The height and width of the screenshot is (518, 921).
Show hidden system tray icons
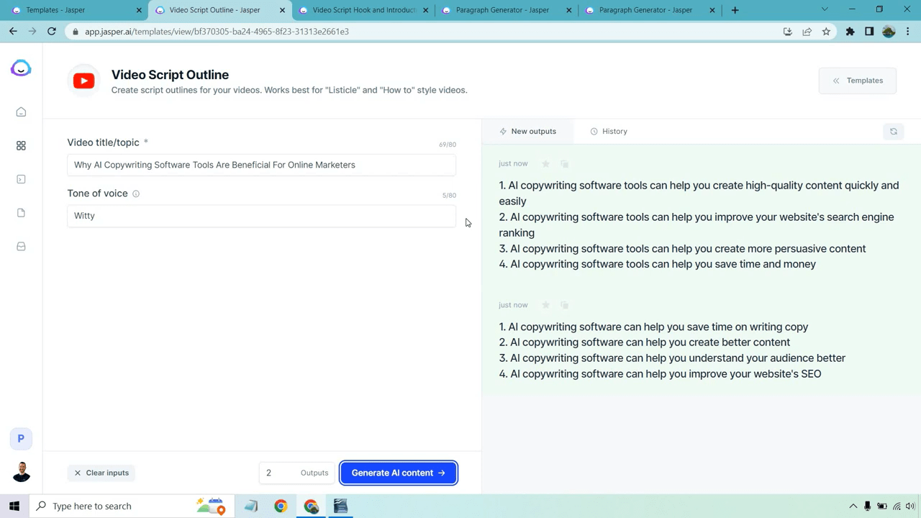click(853, 506)
